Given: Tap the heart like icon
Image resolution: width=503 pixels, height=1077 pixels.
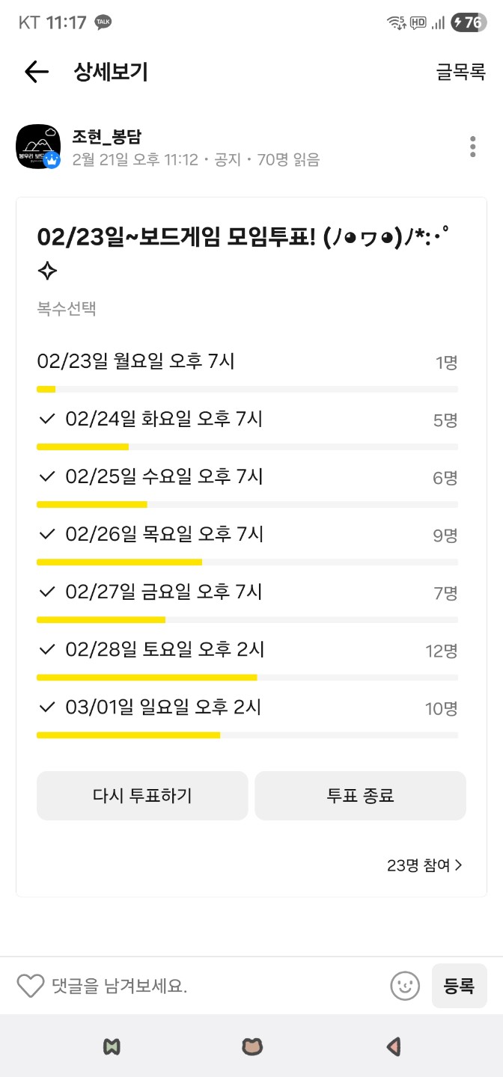Looking at the screenshot, I should (31, 986).
